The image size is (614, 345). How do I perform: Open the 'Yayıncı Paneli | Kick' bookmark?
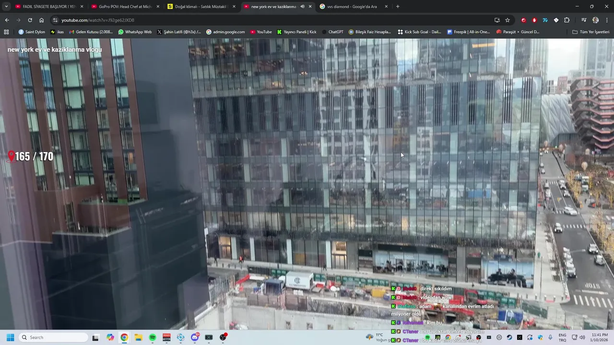297,32
